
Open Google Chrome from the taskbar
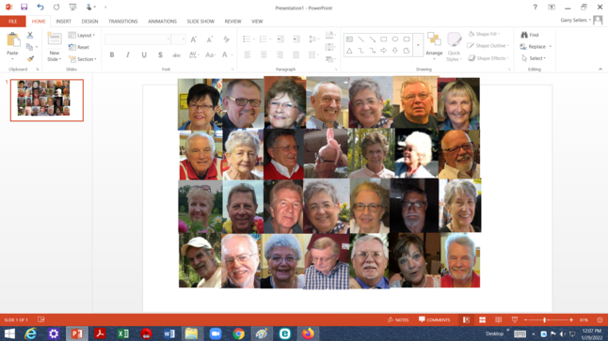pos(238,333)
